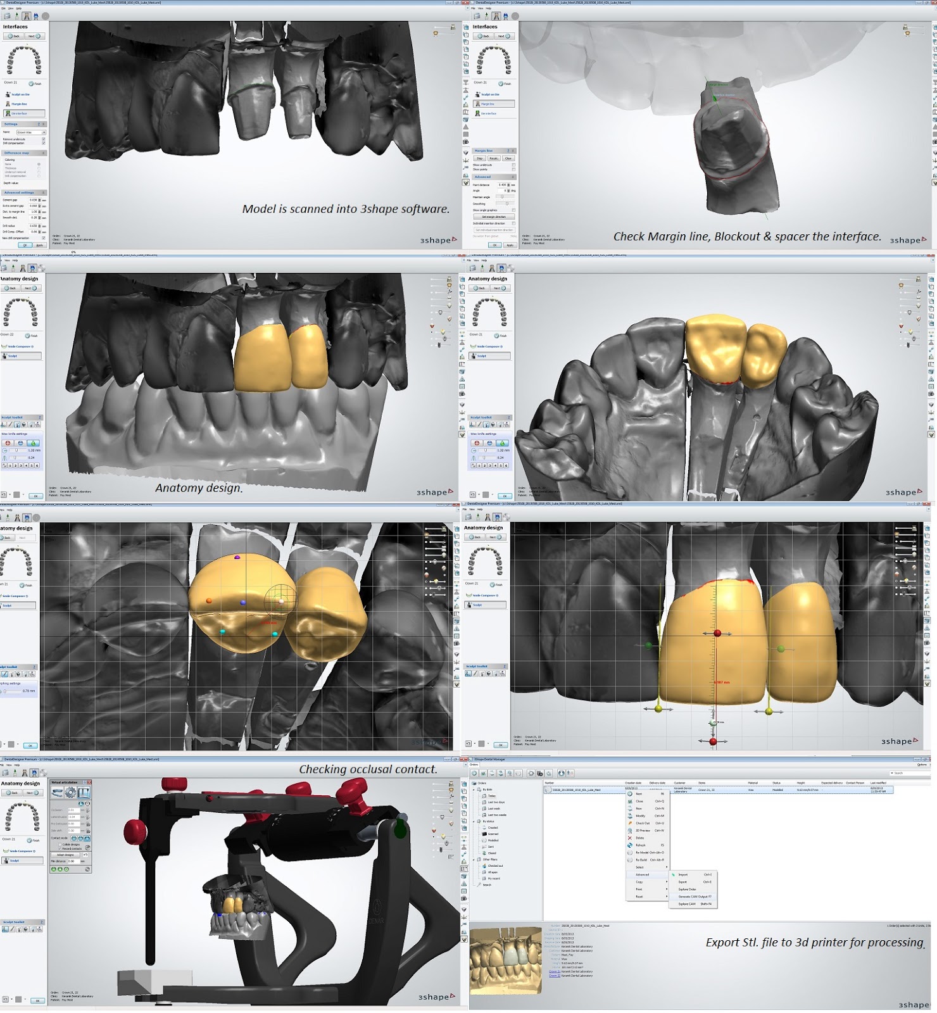This screenshot has width=937, height=1013.
Task: Toggle Show angle graphics checkbox
Action: [x=513, y=210]
